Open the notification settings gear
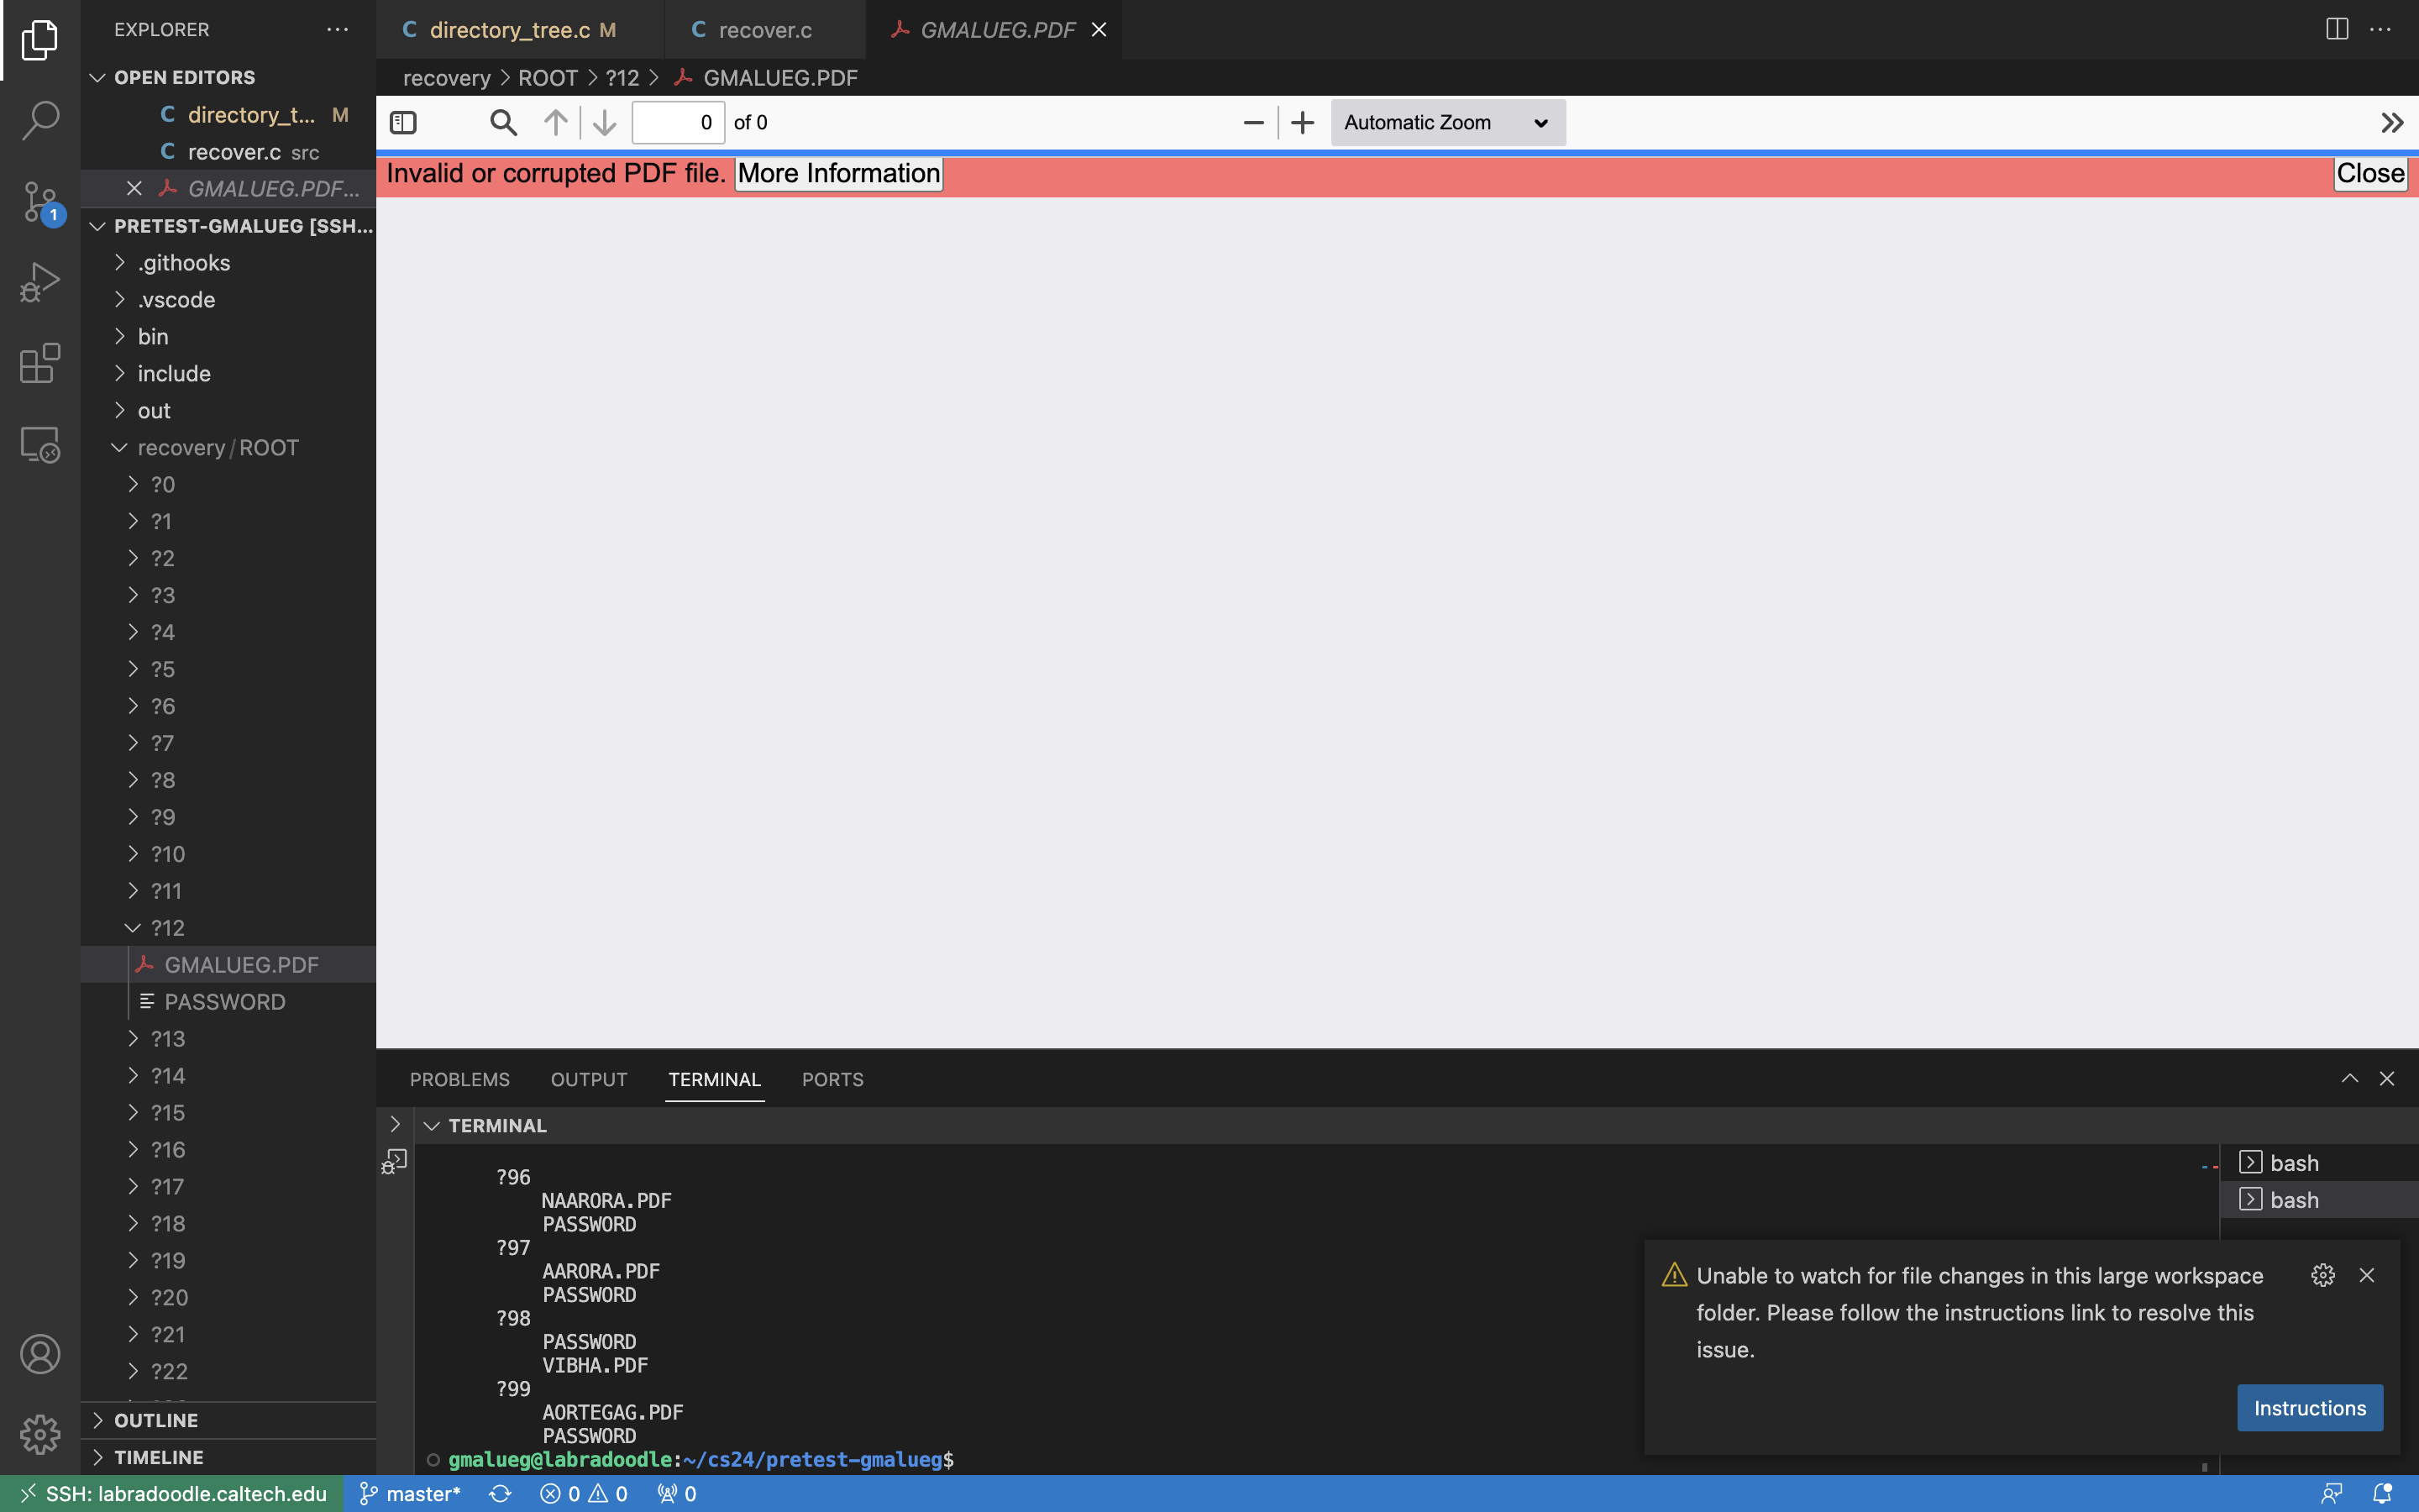 [x=2322, y=1275]
